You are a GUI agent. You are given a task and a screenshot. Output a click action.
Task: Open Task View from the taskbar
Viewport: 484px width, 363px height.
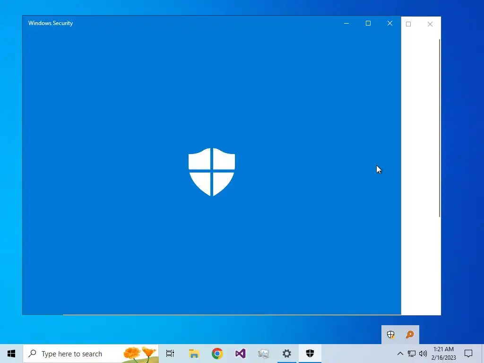[x=170, y=354]
